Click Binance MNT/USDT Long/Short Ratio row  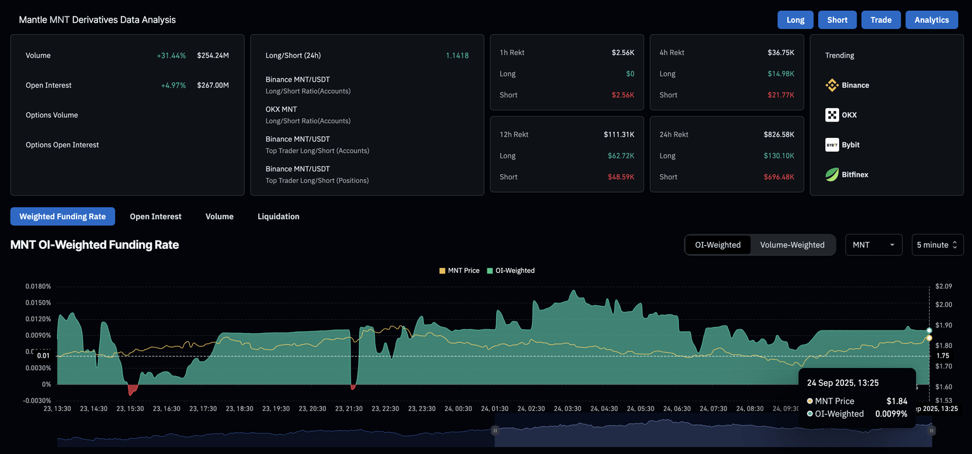tap(308, 85)
